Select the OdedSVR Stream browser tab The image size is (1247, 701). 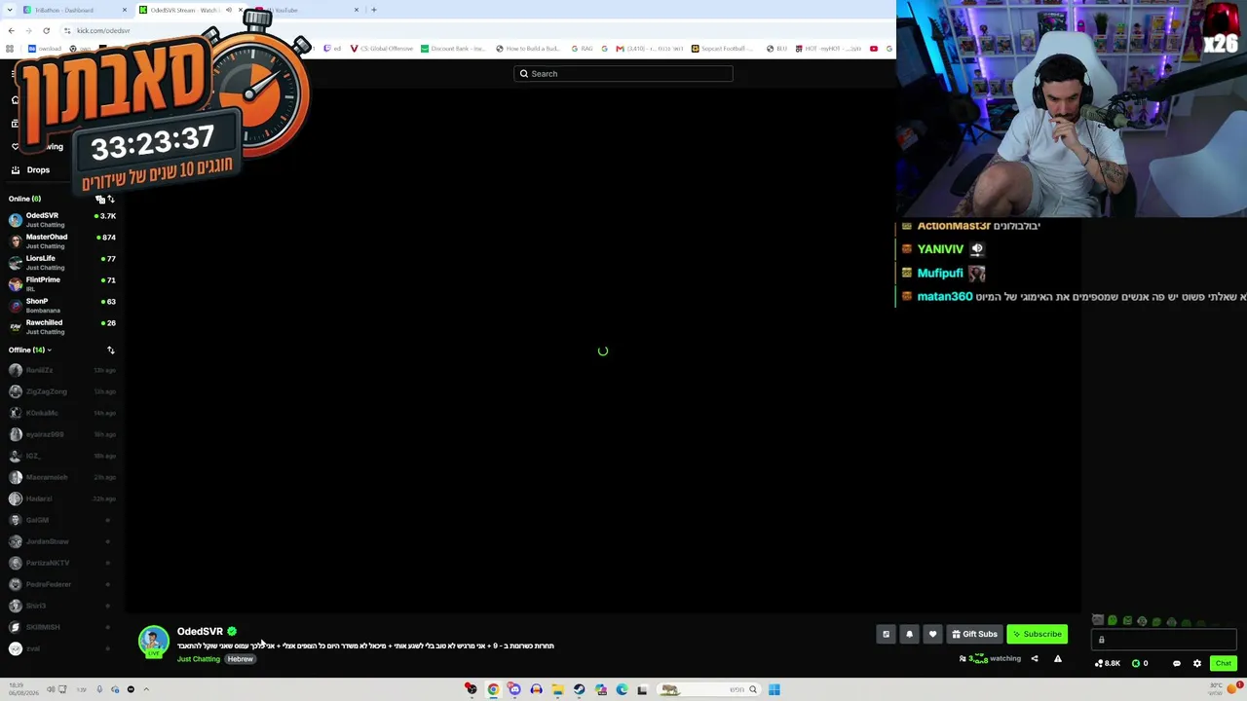[184, 10]
